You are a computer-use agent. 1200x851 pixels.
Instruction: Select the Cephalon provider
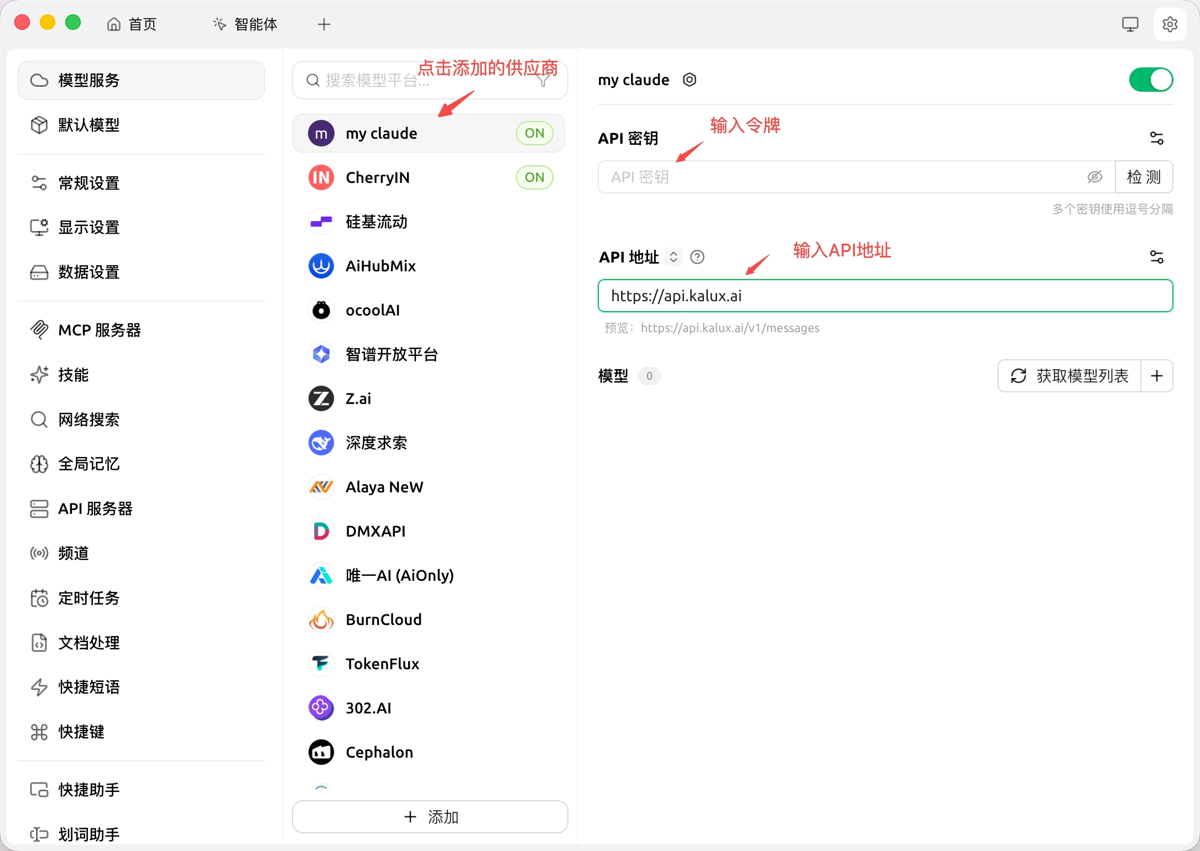429,752
